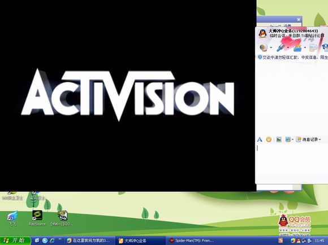Click the remote-assistance screen icon in chat toolbar
This screenshot has width=328, height=245.
tap(313, 47)
